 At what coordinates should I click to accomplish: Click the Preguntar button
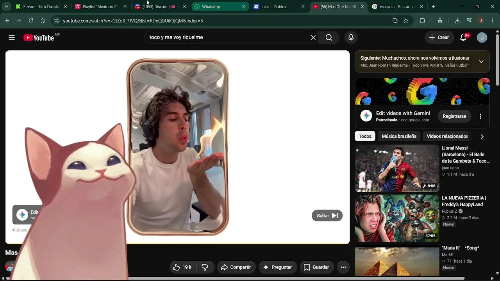tap(277, 267)
